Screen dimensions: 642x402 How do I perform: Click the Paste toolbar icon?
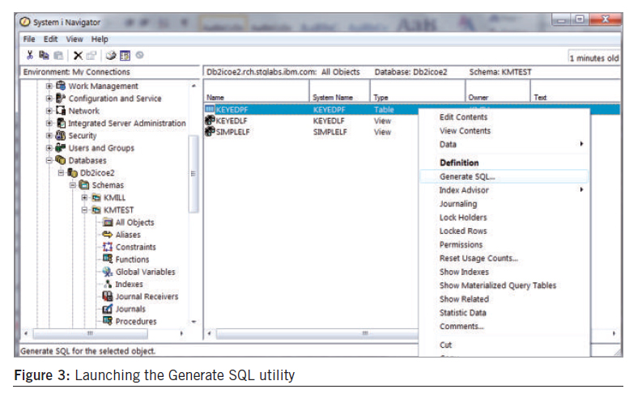pyautogui.click(x=58, y=55)
